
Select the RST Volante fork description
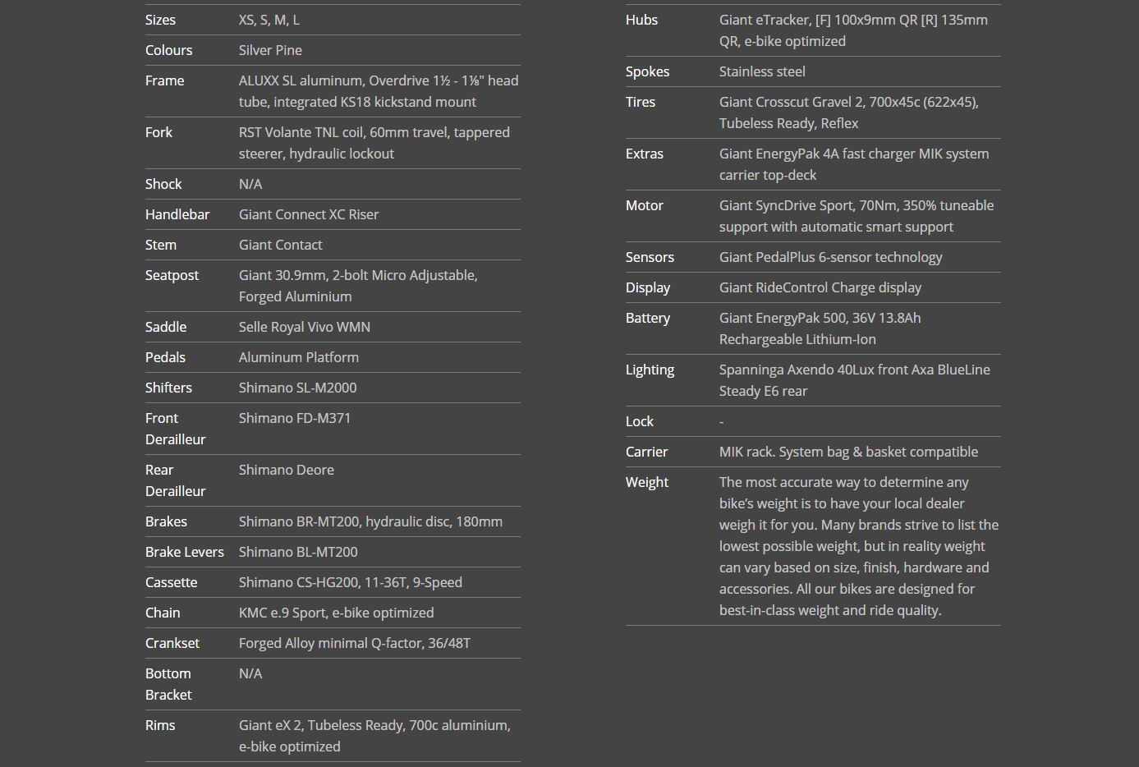374,143
